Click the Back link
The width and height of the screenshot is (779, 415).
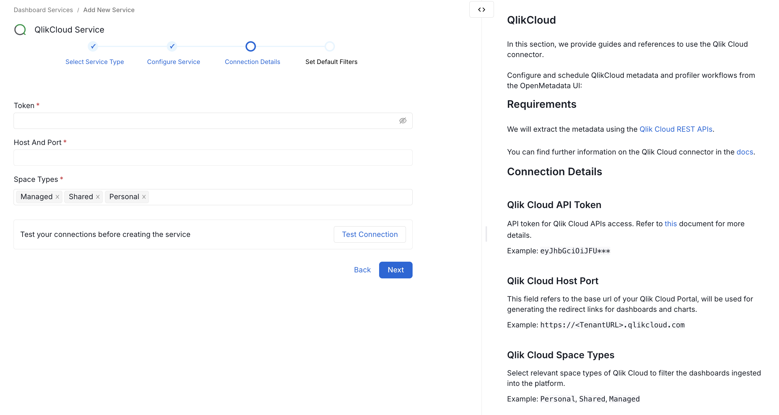coord(362,270)
